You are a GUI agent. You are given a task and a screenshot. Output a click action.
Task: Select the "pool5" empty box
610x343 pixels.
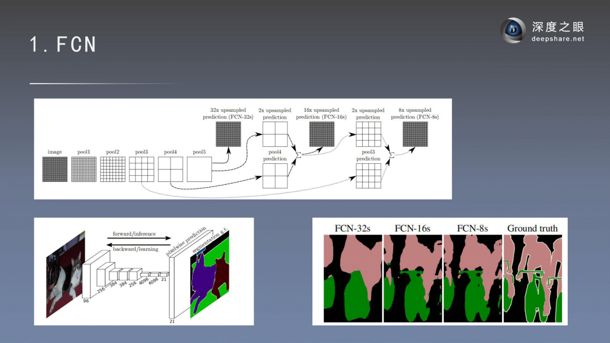(x=199, y=170)
